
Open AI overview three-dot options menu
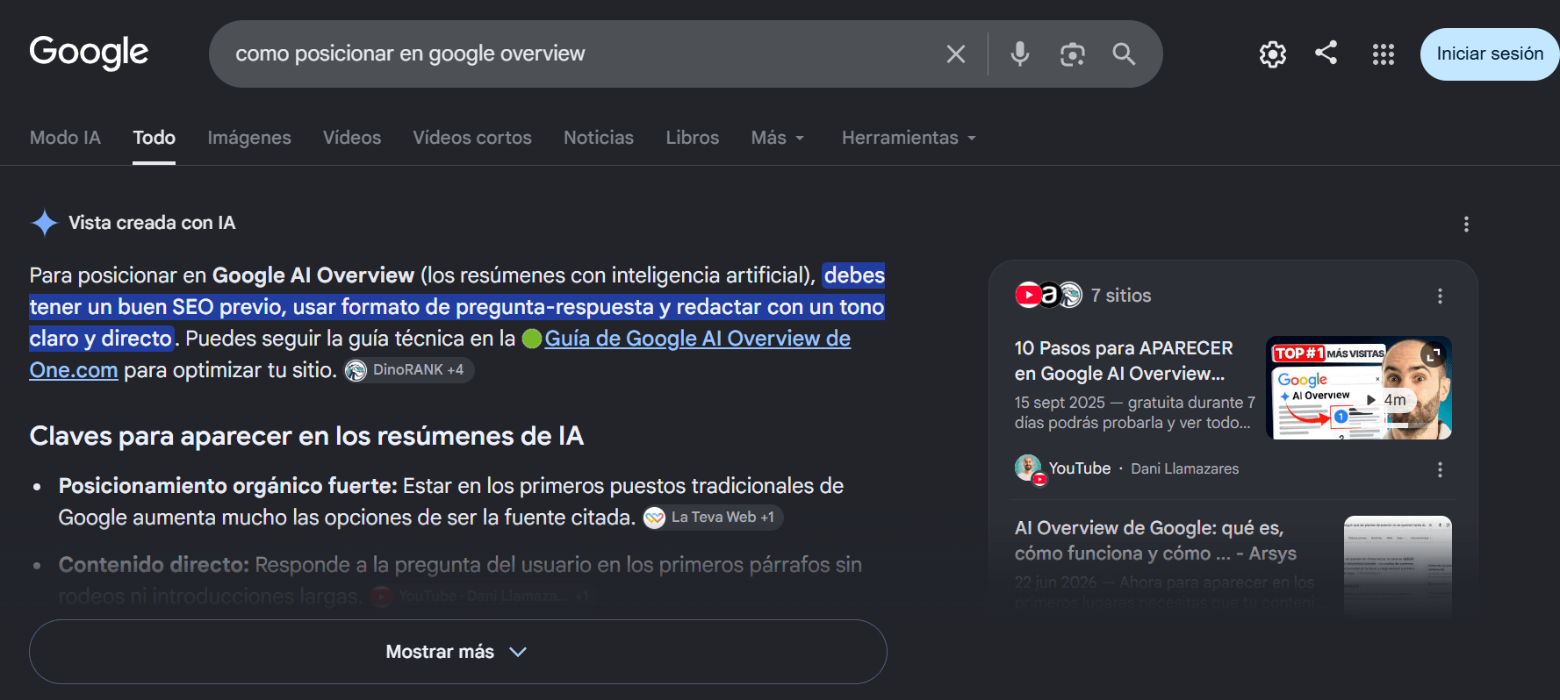coord(1466,225)
